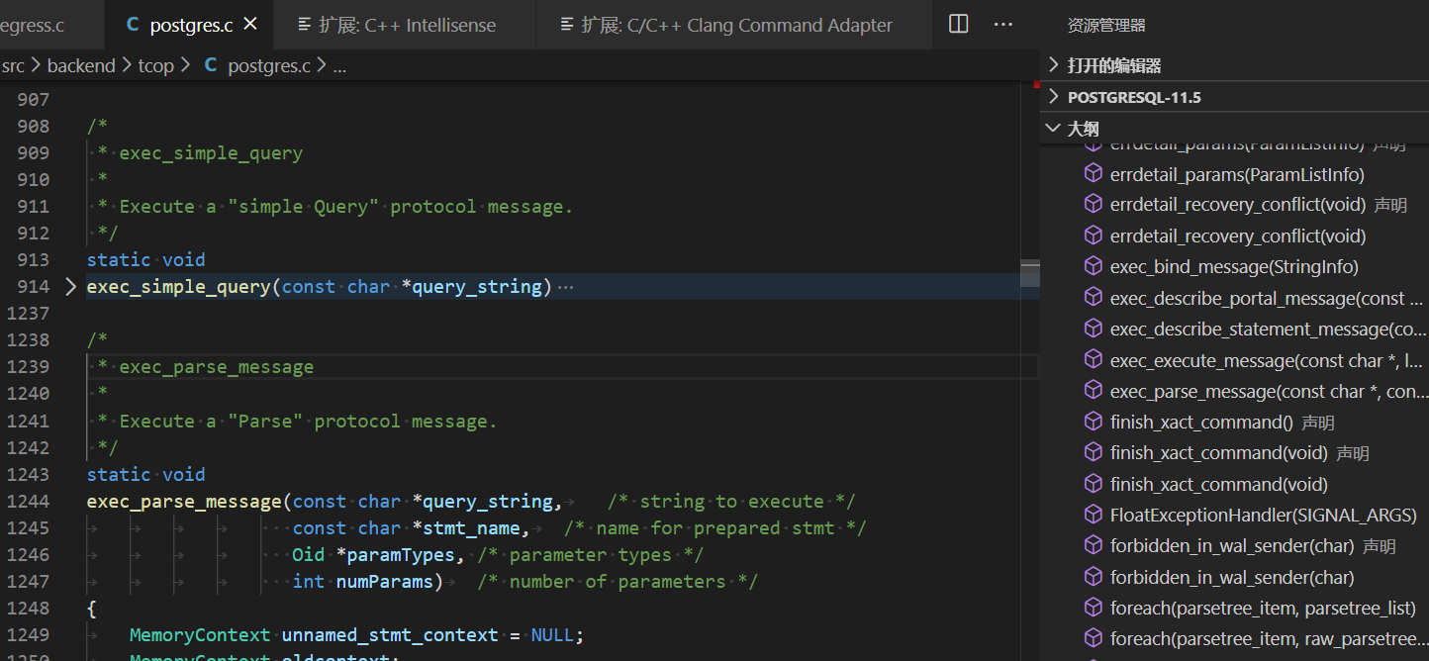Split the editor with the split icon

point(957,24)
